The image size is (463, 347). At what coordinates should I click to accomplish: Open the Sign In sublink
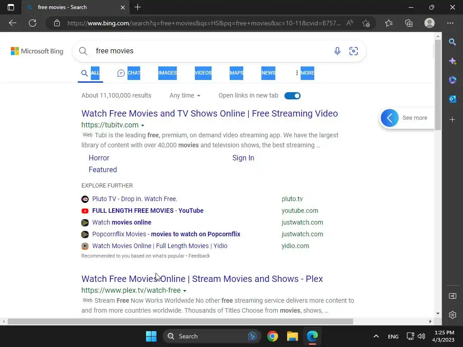pyautogui.click(x=243, y=158)
